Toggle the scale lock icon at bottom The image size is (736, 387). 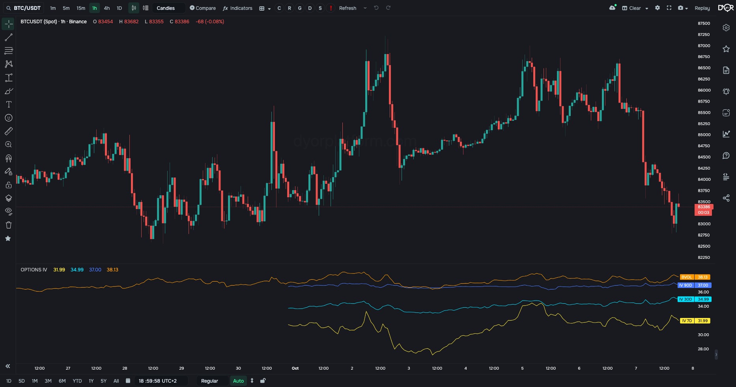tap(263, 381)
